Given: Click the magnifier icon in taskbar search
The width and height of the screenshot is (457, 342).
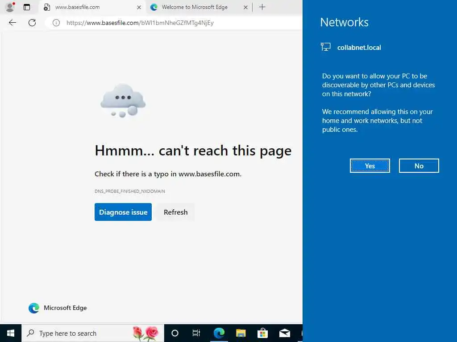Looking at the screenshot, I should click(x=30, y=333).
